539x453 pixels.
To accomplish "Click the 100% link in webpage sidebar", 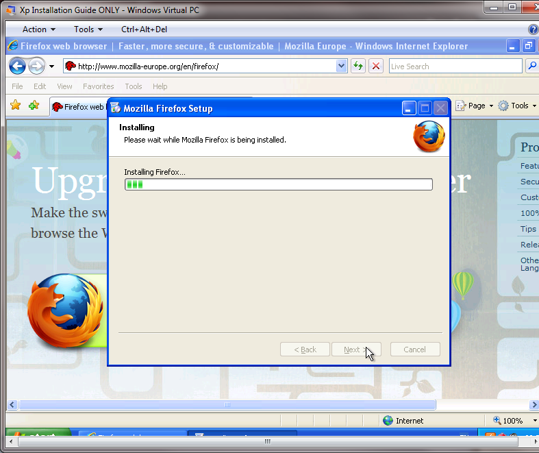I will 529,213.
